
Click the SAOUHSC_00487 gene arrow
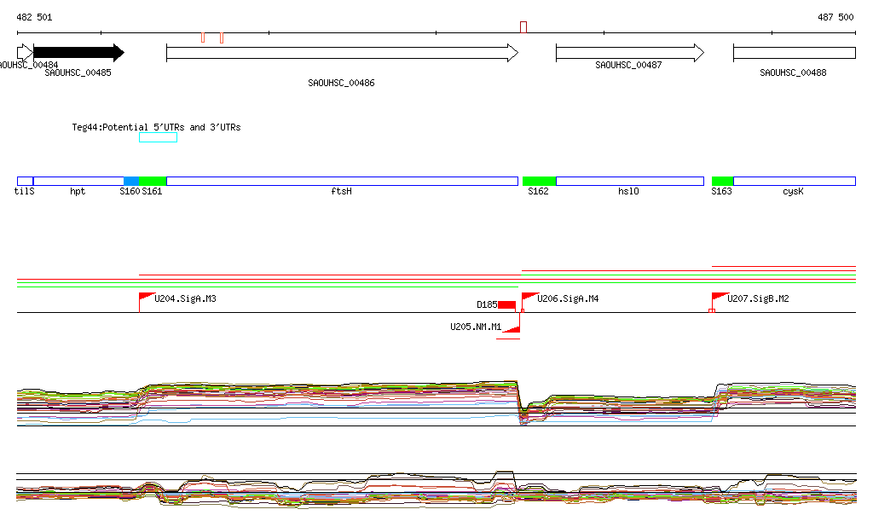click(629, 53)
